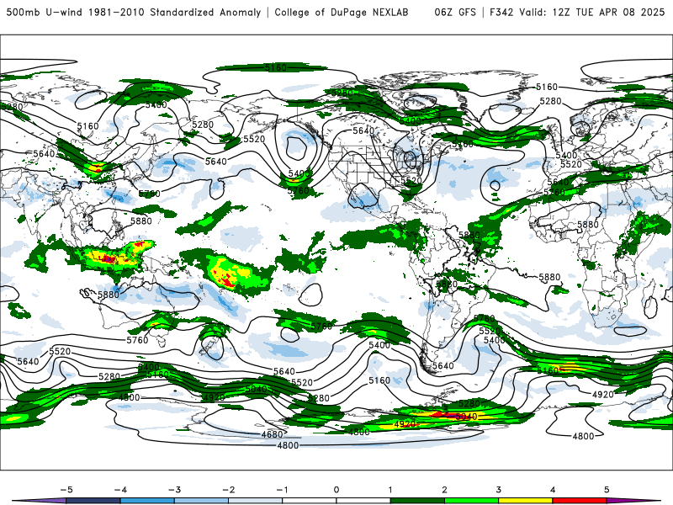The image size is (673, 505).
Task: Click the '4680' contour label near Antarctica
Action: tap(272, 434)
